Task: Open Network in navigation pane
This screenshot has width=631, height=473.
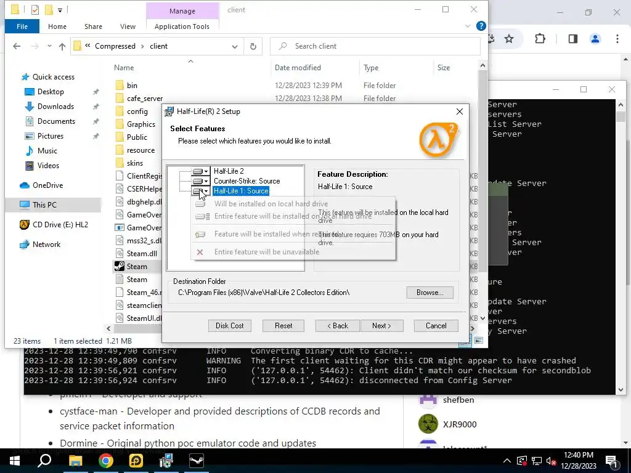Action: (46, 244)
